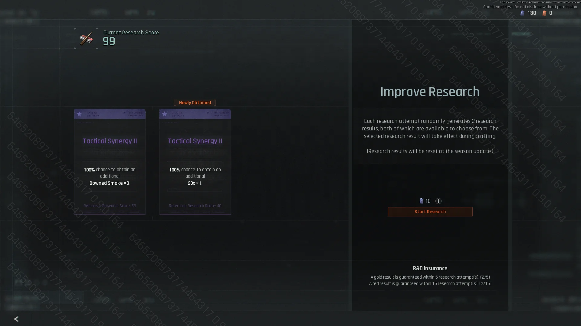The height and width of the screenshot is (326, 581).
Task: Click the gold result guarantee line
Action: [x=430, y=277]
